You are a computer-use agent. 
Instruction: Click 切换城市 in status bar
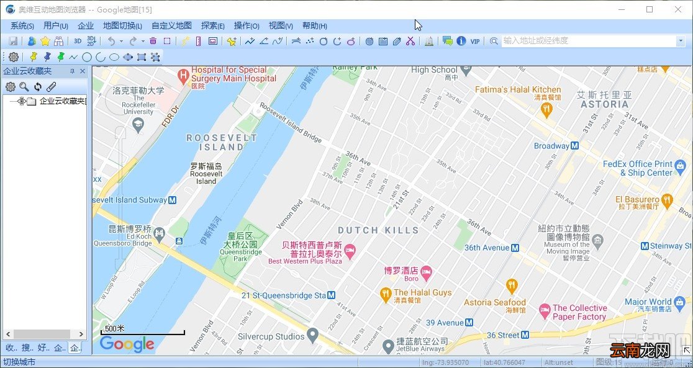click(19, 362)
